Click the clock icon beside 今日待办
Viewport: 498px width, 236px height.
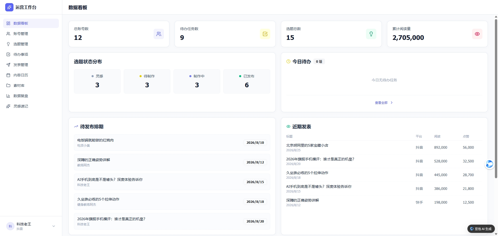(288, 61)
